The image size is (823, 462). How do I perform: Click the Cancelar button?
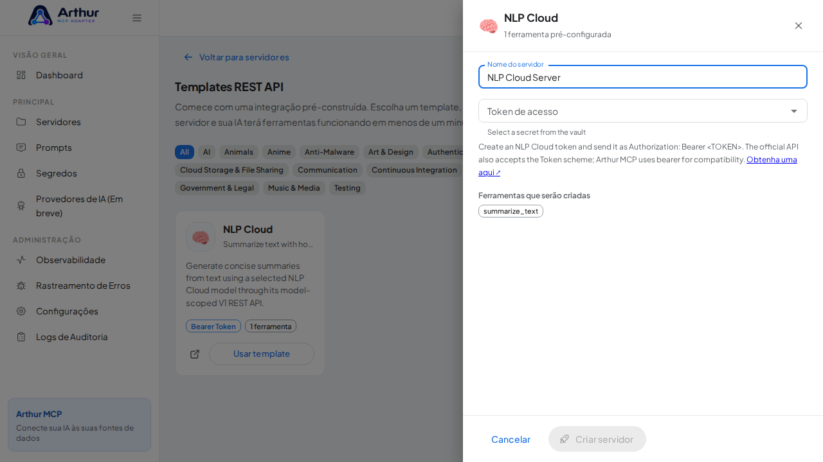click(511, 439)
